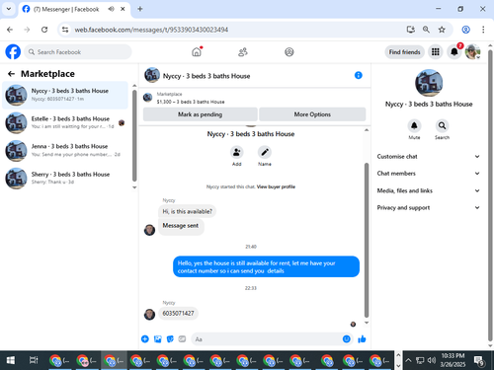
Task: Expand Chat members section
Action: pos(428,174)
